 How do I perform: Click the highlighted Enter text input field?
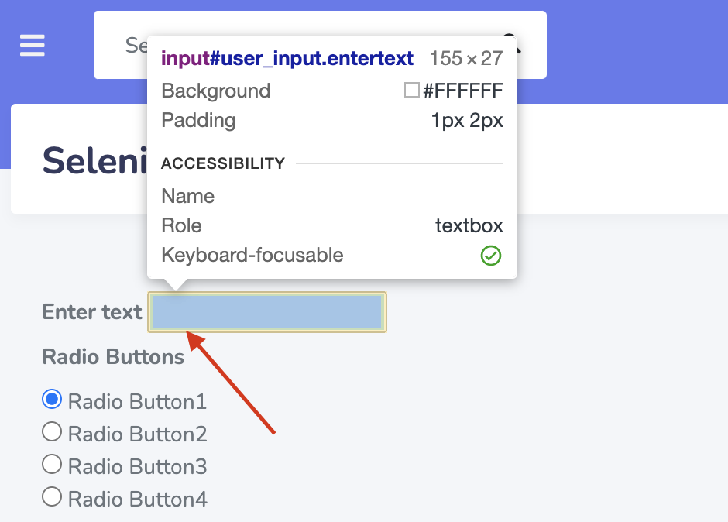pos(267,312)
